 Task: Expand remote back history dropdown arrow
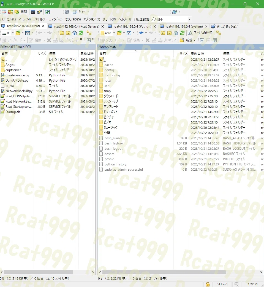tap(146, 33)
